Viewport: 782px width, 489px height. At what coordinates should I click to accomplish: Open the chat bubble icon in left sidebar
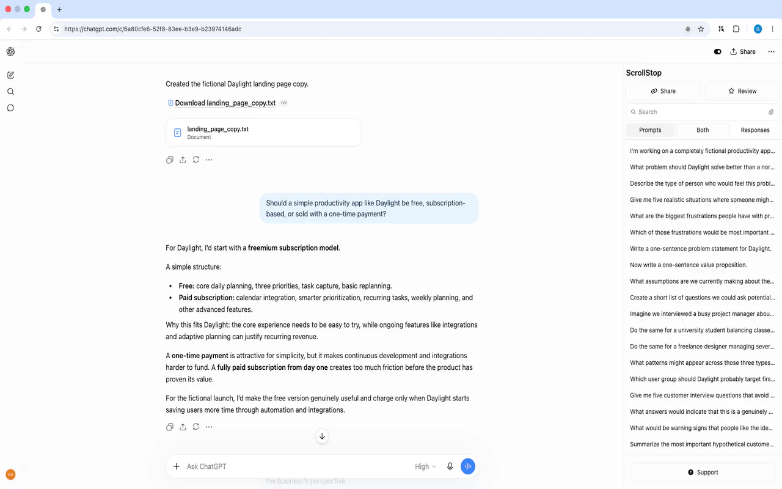point(10,108)
